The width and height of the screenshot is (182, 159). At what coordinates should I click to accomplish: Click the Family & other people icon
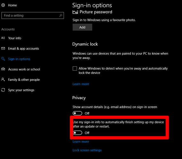tap(3, 79)
